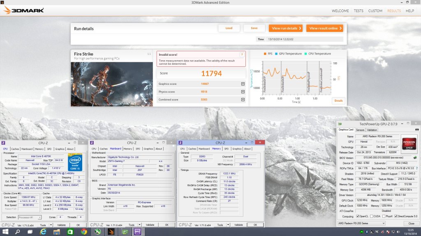Open chart Details button
421x236 pixels.
(338, 101)
